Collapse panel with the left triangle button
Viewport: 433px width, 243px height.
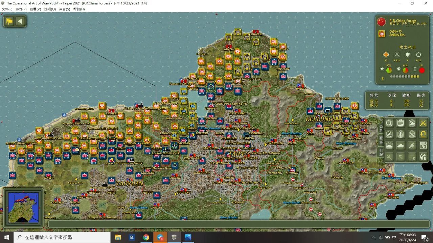[x=20, y=22]
